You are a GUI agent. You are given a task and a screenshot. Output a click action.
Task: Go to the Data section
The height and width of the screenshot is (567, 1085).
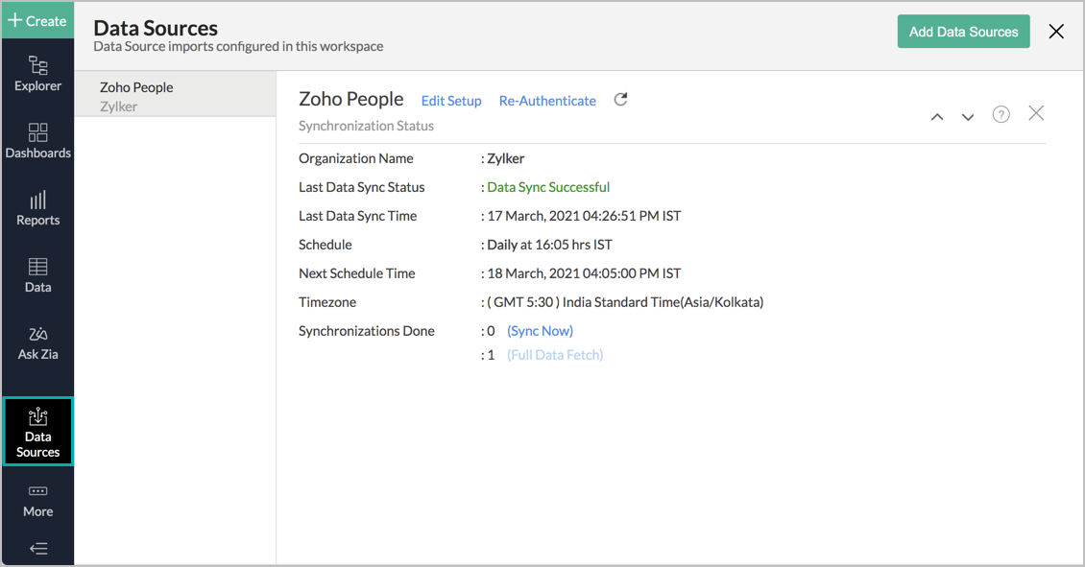(37, 273)
